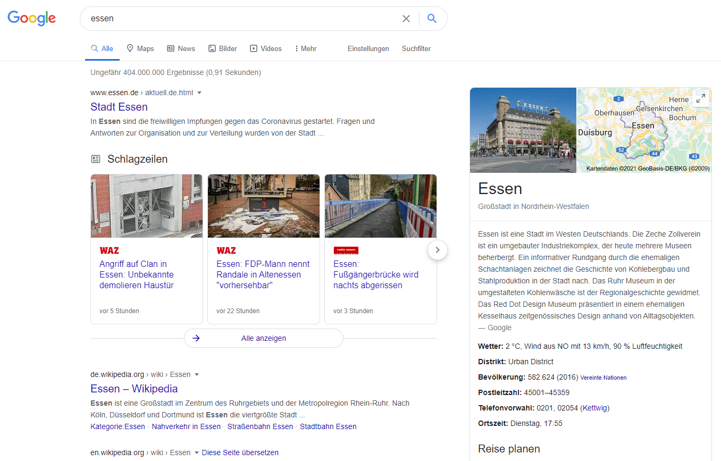The height and width of the screenshot is (461, 721).
Task: Click into the search field containing essen
Action: (x=242, y=19)
